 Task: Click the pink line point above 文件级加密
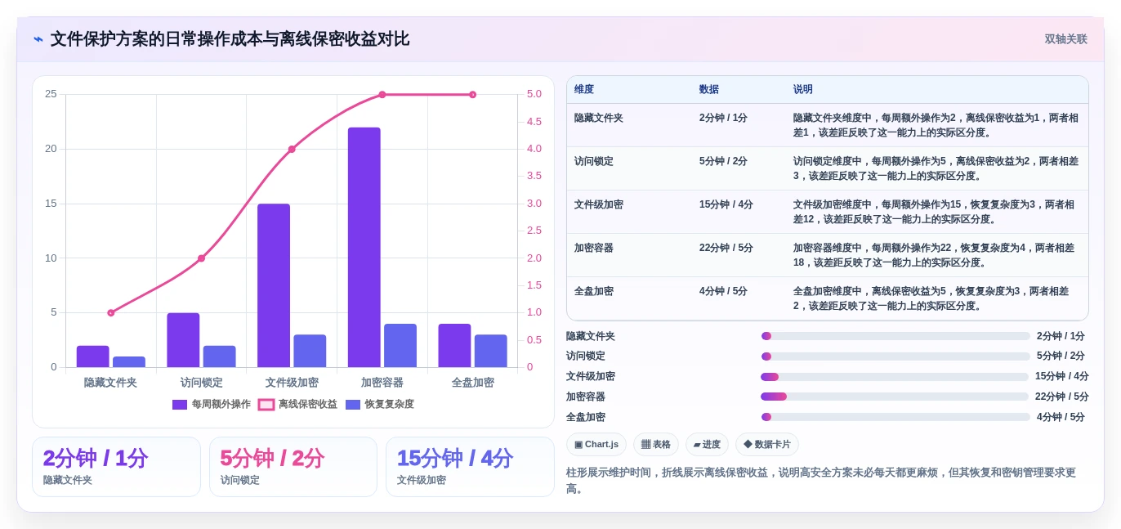pos(292,149)
